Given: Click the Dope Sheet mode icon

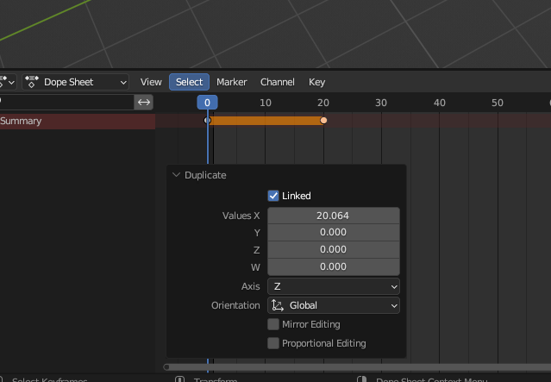Looking at the screenshot, I should coord(32,82).
